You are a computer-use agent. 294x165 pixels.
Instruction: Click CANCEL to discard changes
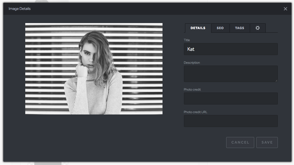(240, 142)
